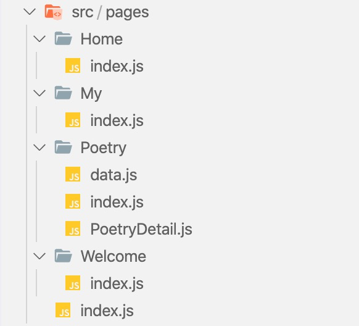Image resolution: width=359 pixels, height=326 pixels.
Task: Click the JS icon beside data.js
Action: pyautogui.click(x=73, y=174)
